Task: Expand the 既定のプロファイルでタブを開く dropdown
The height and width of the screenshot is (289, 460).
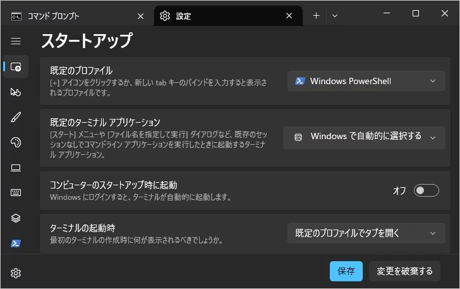Action: 366,233
